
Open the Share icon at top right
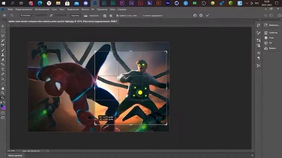click(279, 15)
